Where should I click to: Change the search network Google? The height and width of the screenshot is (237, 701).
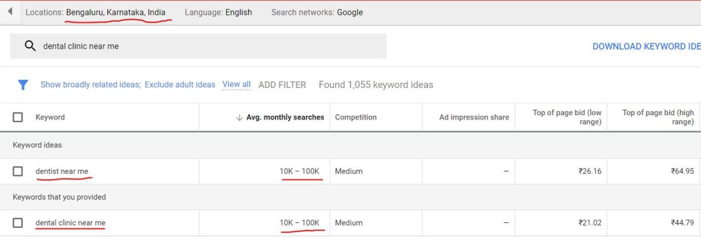point(350,12)
